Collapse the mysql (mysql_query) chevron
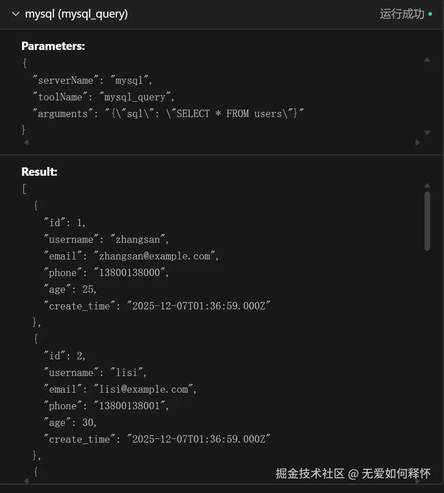The height and width of the screenshot is (493, 444). tap(16, 14)
